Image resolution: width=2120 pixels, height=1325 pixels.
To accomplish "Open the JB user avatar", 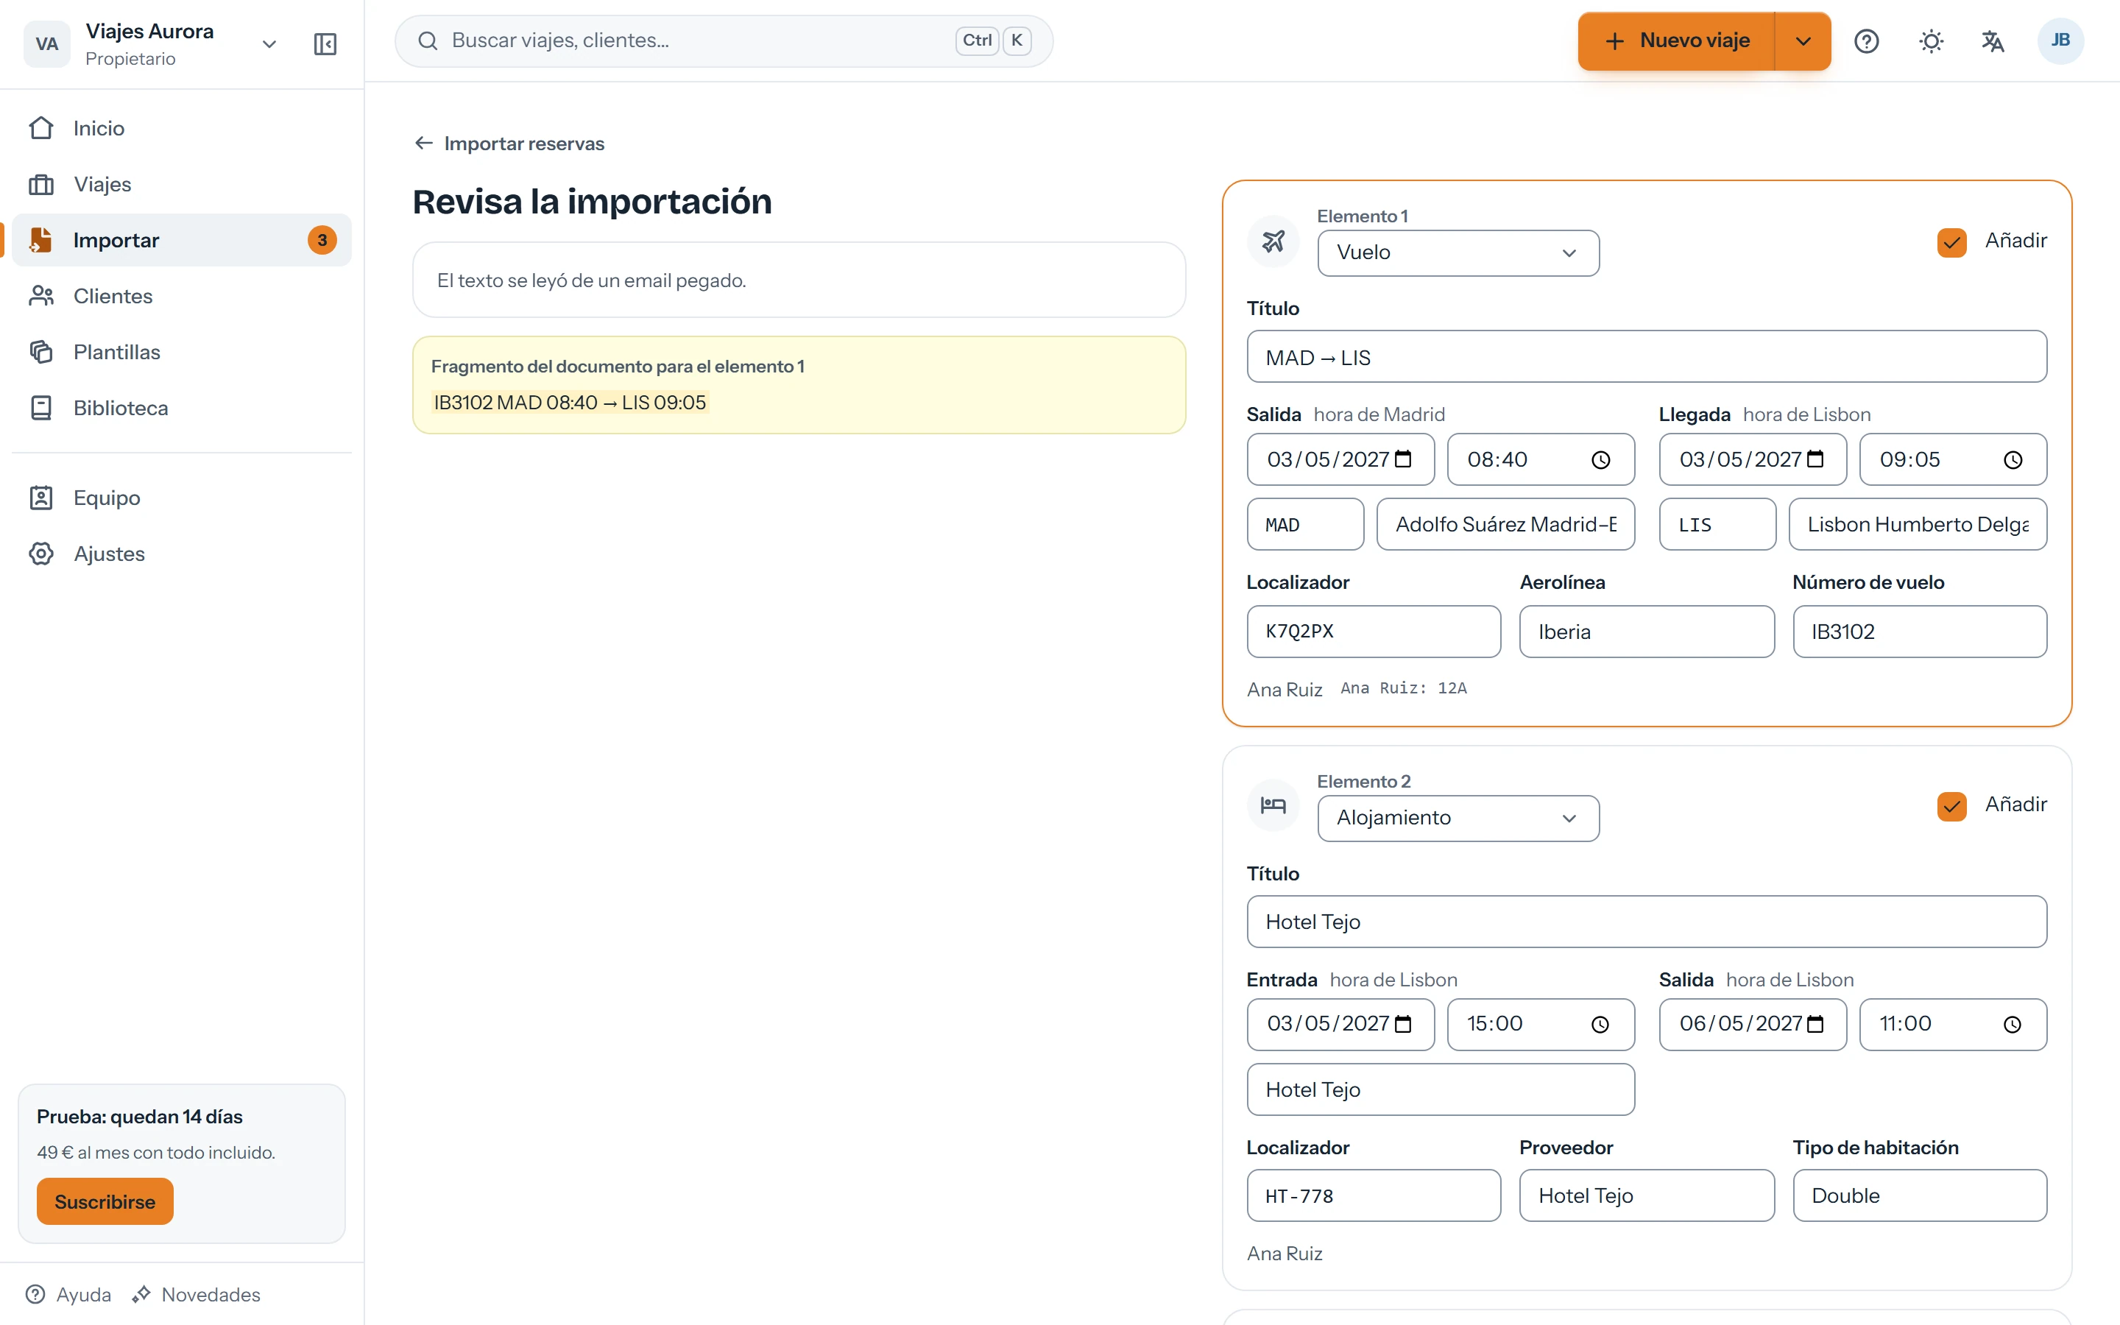I will pos(2060,40).
